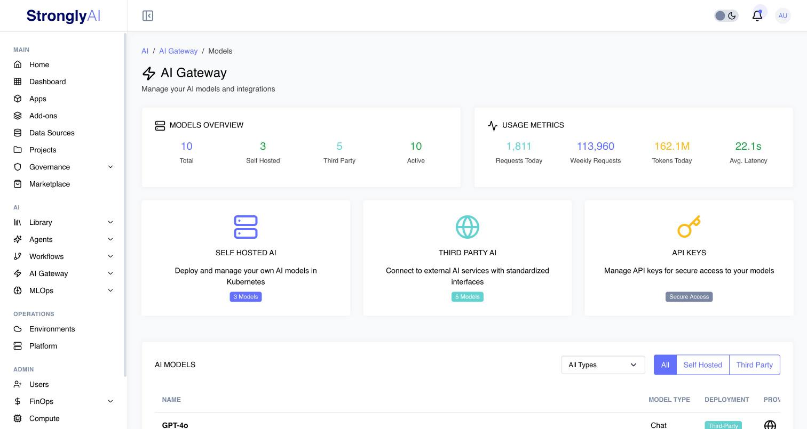Click the Library books icon
The width and height of the screenshot is (807, 429).
18,222
